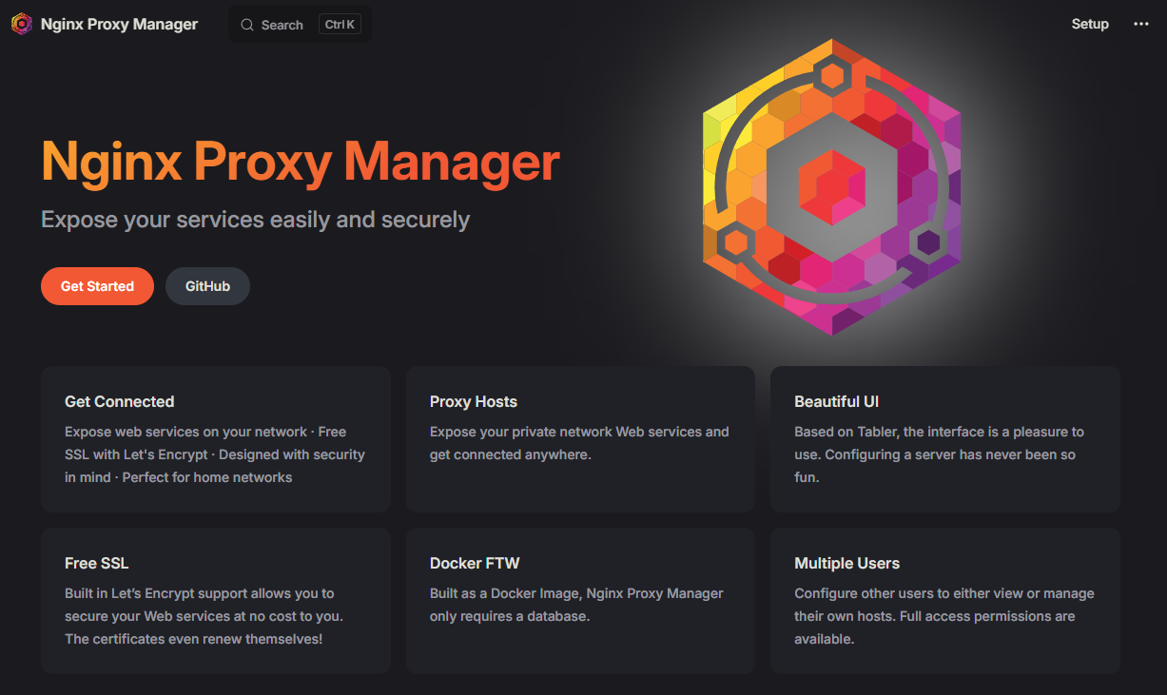Click the text 'Built in Let's Encrypt support'
The width and height of the screenshot is (1167, 695).
coord(157,593)
